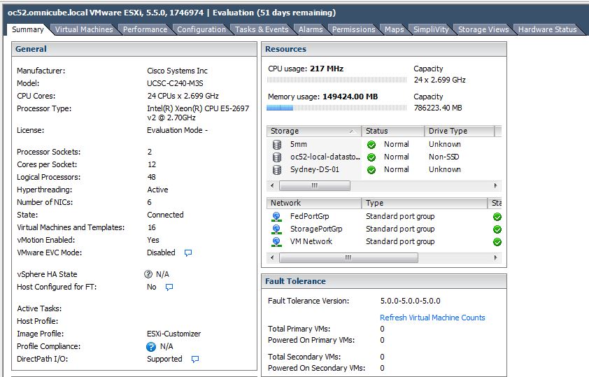Click the Fault Tolerance panel header
This screenshot has width=589, height=377.
(x=384, y=281)
